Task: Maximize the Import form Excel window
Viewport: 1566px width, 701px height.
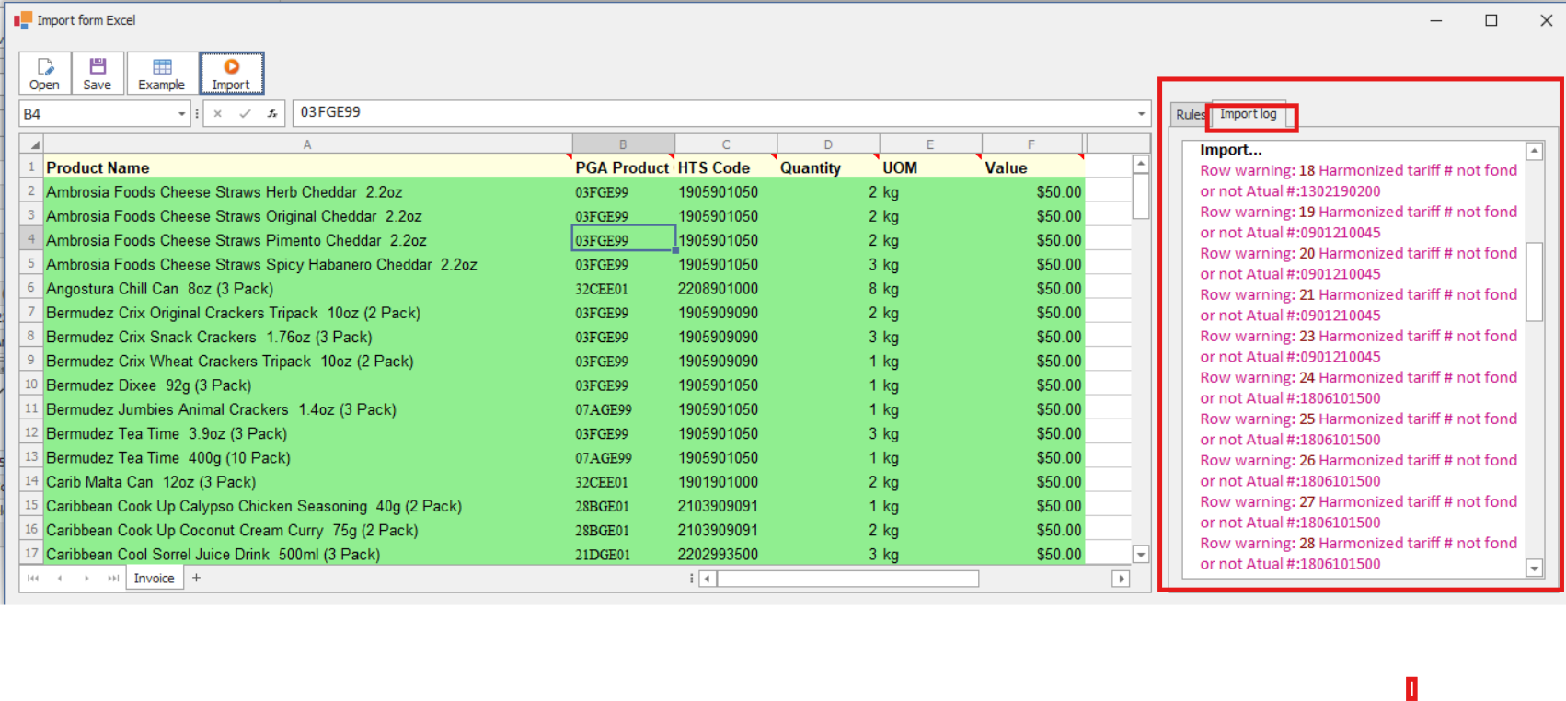Action: [x=1491, y=20]
